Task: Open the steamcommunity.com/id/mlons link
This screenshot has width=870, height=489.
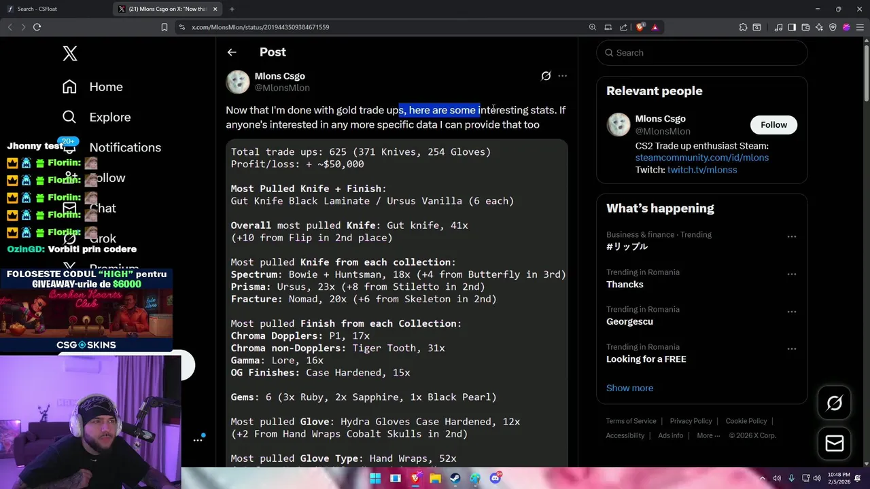Action: tap(702, 158)
